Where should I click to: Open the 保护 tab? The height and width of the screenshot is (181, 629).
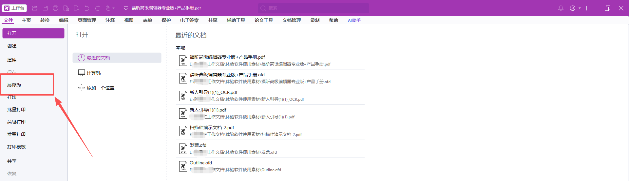point(166,20)
